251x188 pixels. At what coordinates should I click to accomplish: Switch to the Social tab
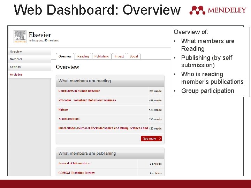click(134, 56)
